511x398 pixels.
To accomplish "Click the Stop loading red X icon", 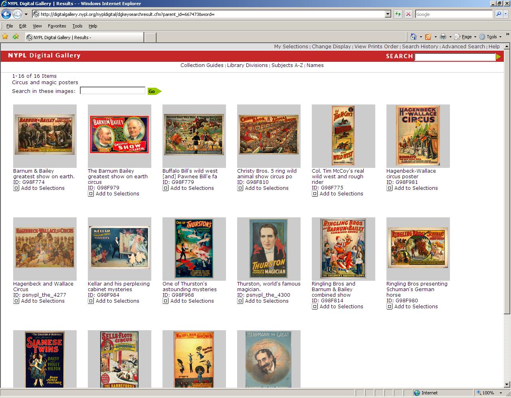I will point(408,14).
